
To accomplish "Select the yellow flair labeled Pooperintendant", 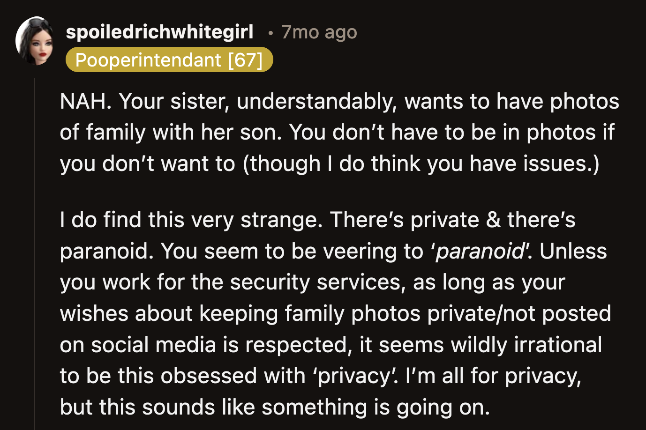I will [170, 60].
